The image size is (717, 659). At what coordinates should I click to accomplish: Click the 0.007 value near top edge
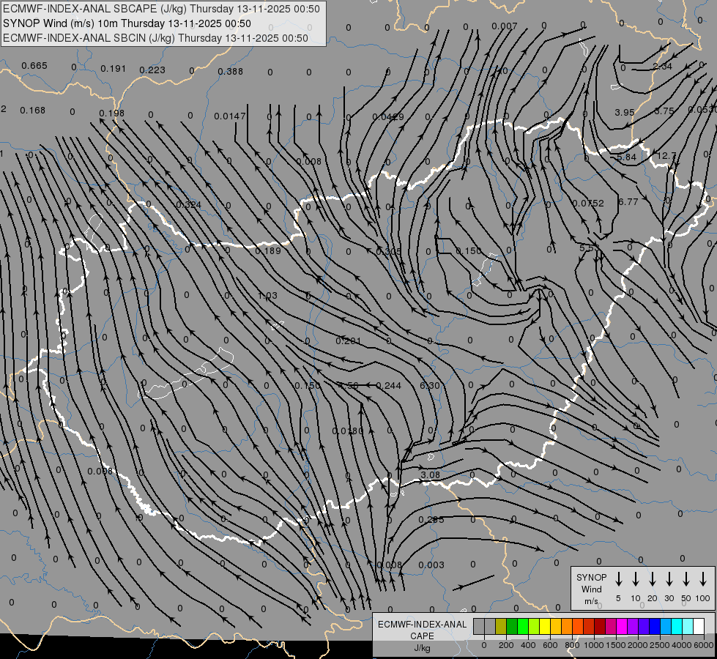505,26
